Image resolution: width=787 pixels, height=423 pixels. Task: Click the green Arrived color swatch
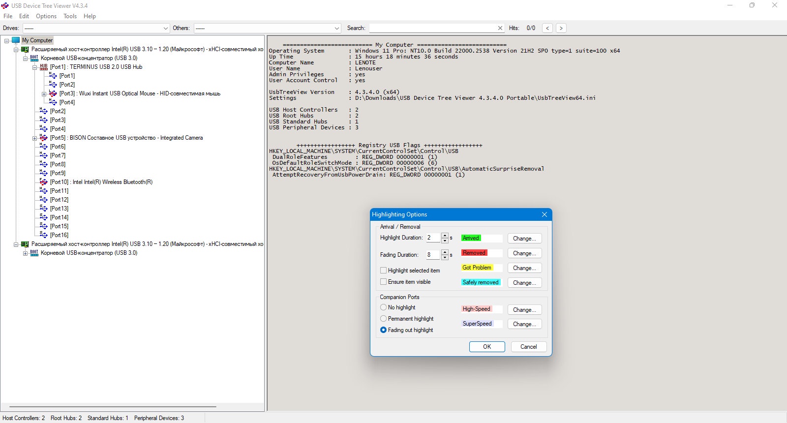[471, 238]
